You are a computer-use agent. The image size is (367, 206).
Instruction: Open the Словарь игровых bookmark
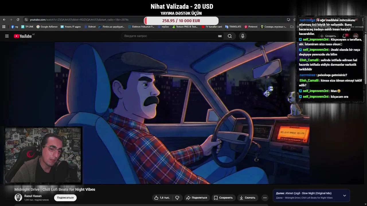coord(273,27)
